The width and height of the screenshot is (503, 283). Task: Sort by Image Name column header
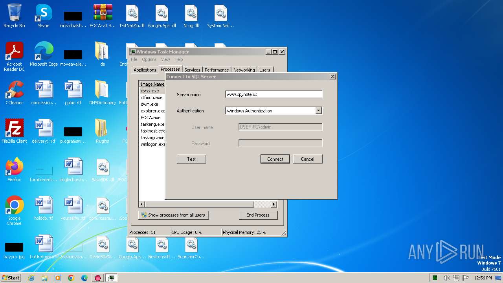(152, 84)
